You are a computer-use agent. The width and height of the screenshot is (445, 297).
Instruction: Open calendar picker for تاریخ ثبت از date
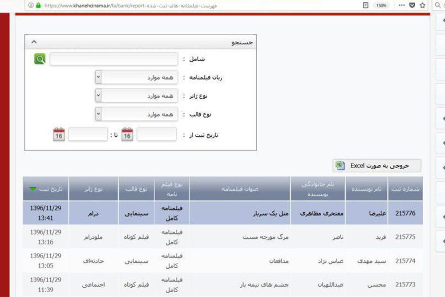[127, 133]
